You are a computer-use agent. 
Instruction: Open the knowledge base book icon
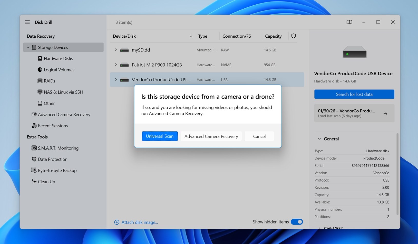(x=349, y=22)
